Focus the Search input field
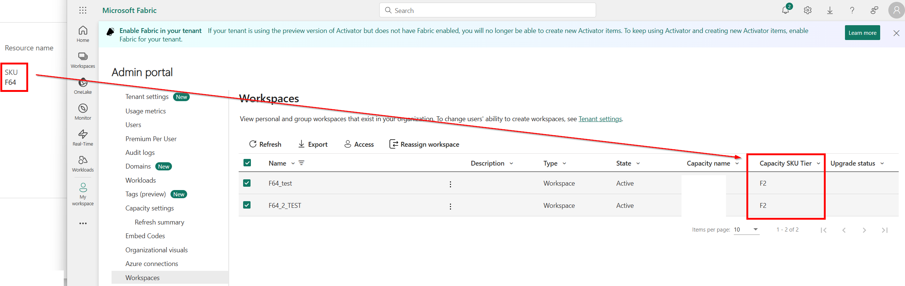 coord(487,10)
